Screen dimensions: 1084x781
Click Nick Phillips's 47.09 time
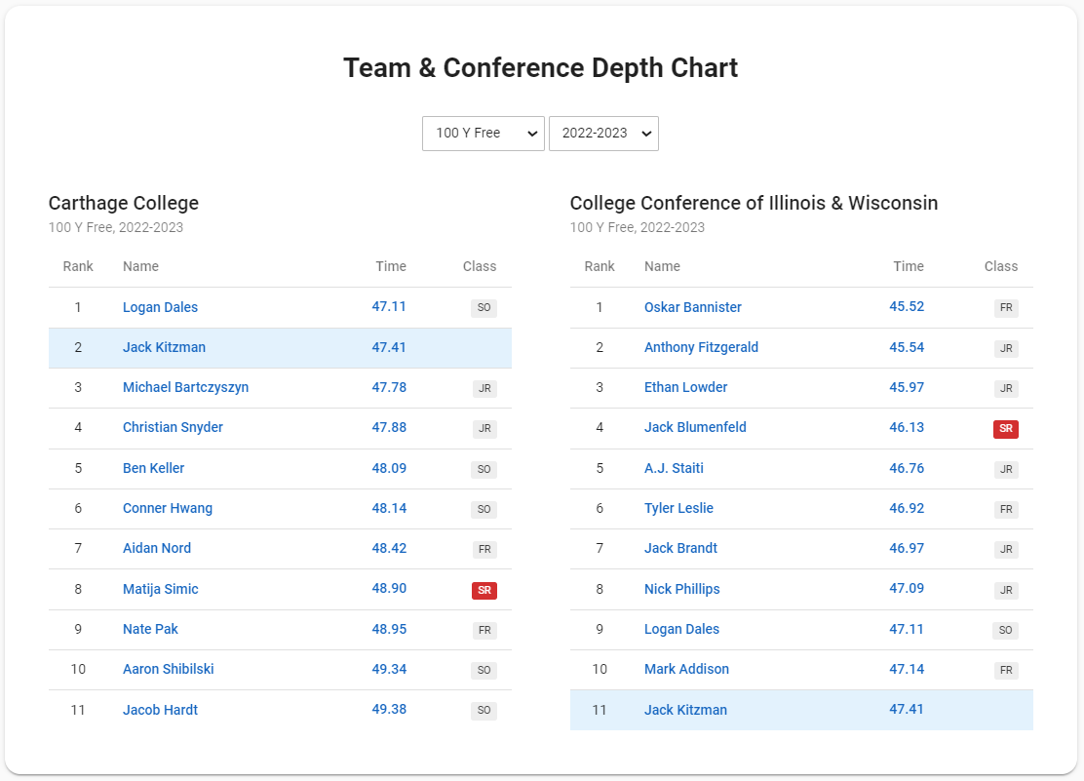point(907,589)
